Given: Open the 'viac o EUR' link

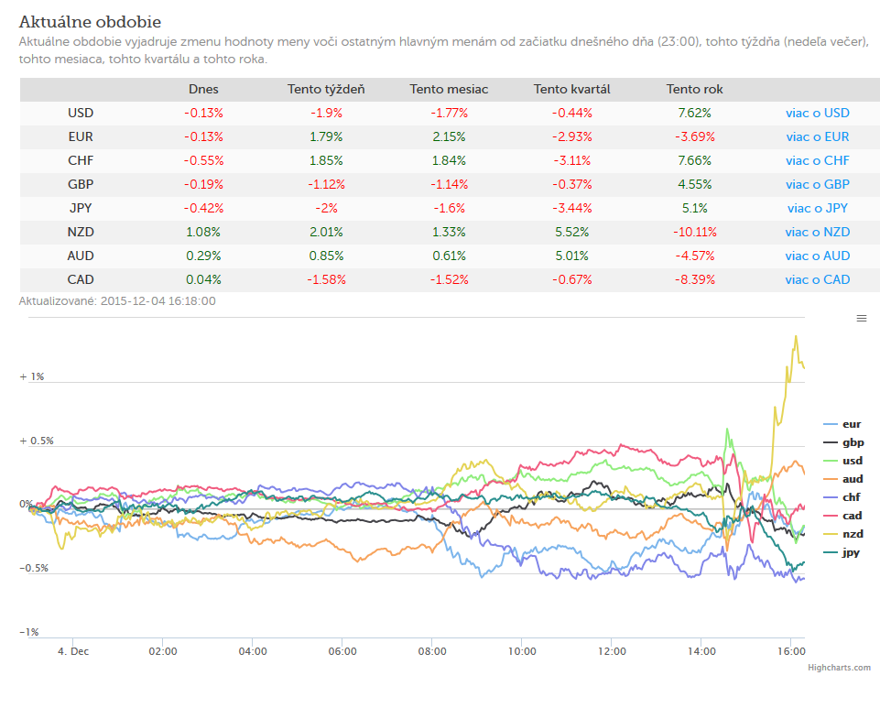Looking at the screenshot, I should click(x=817, y=137).
